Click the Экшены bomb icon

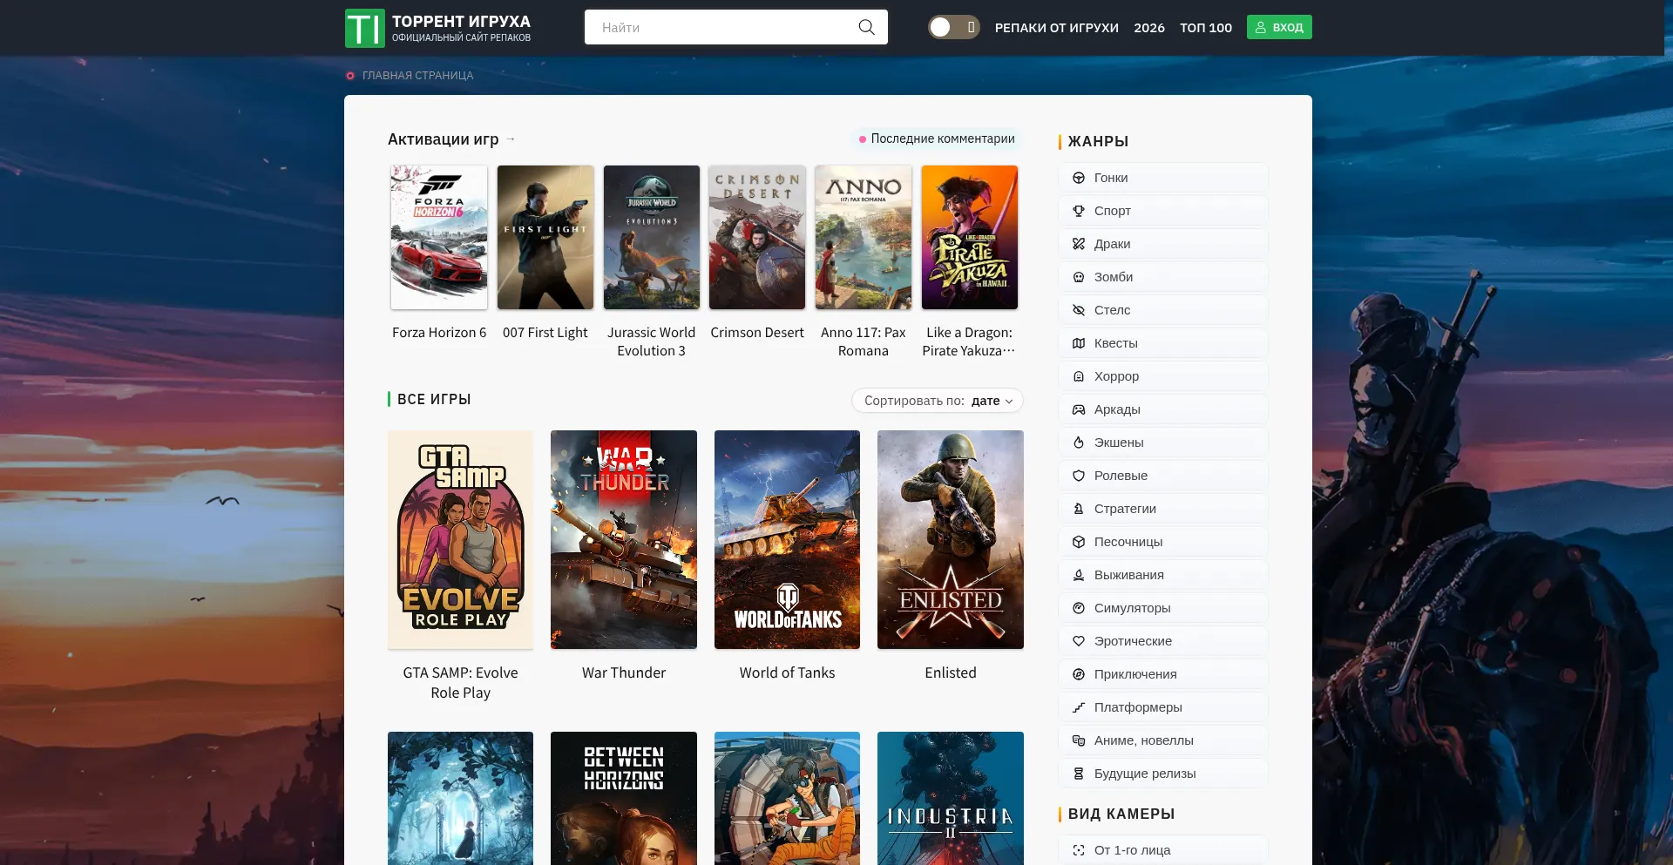pos(1079,443)
